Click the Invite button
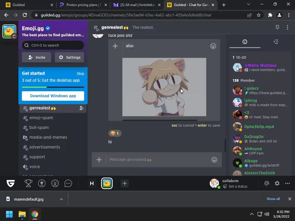 pos(37,57)
